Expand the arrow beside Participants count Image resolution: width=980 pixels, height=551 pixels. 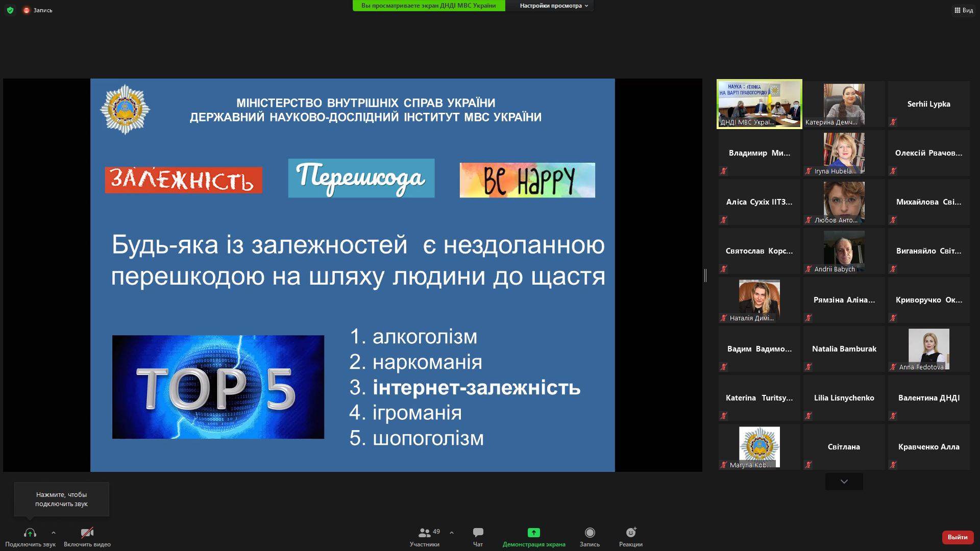coord(452,533)
